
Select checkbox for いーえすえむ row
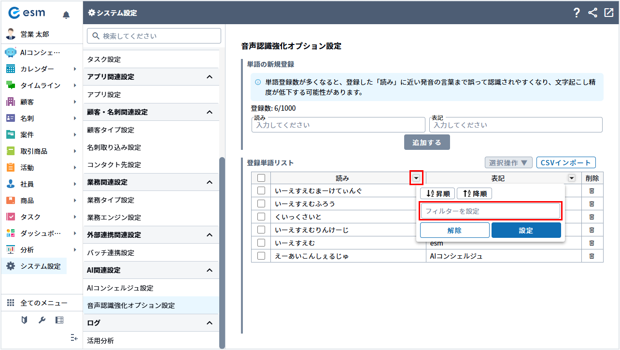point(261,243)
